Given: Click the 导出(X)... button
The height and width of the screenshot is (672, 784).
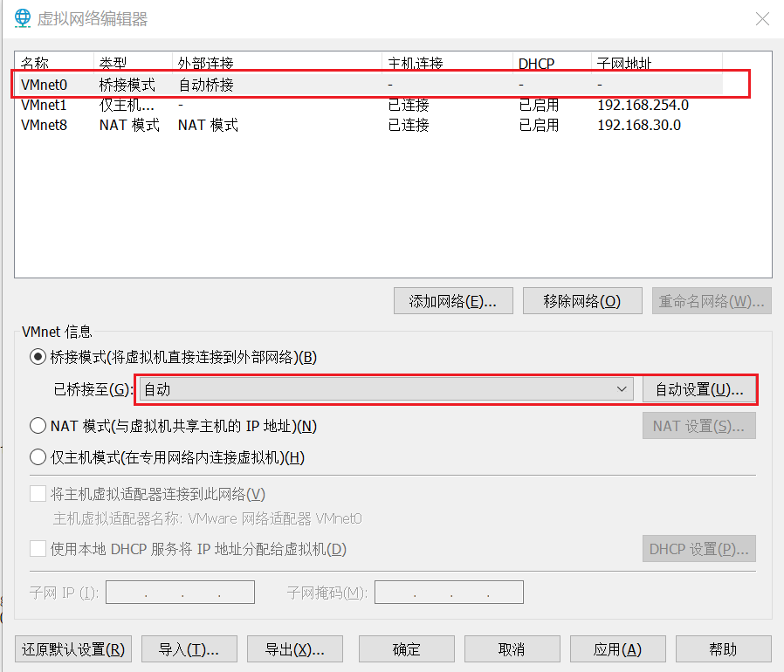Looking at the screenshot, I should tap(295, 649).
